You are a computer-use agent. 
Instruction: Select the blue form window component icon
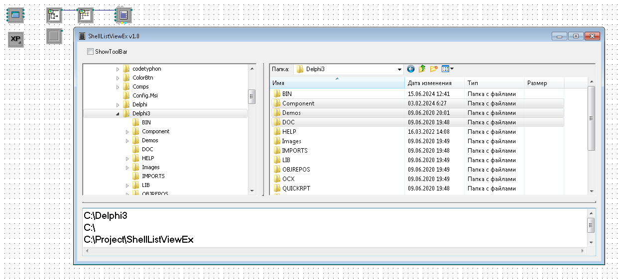tap(15, 15)
